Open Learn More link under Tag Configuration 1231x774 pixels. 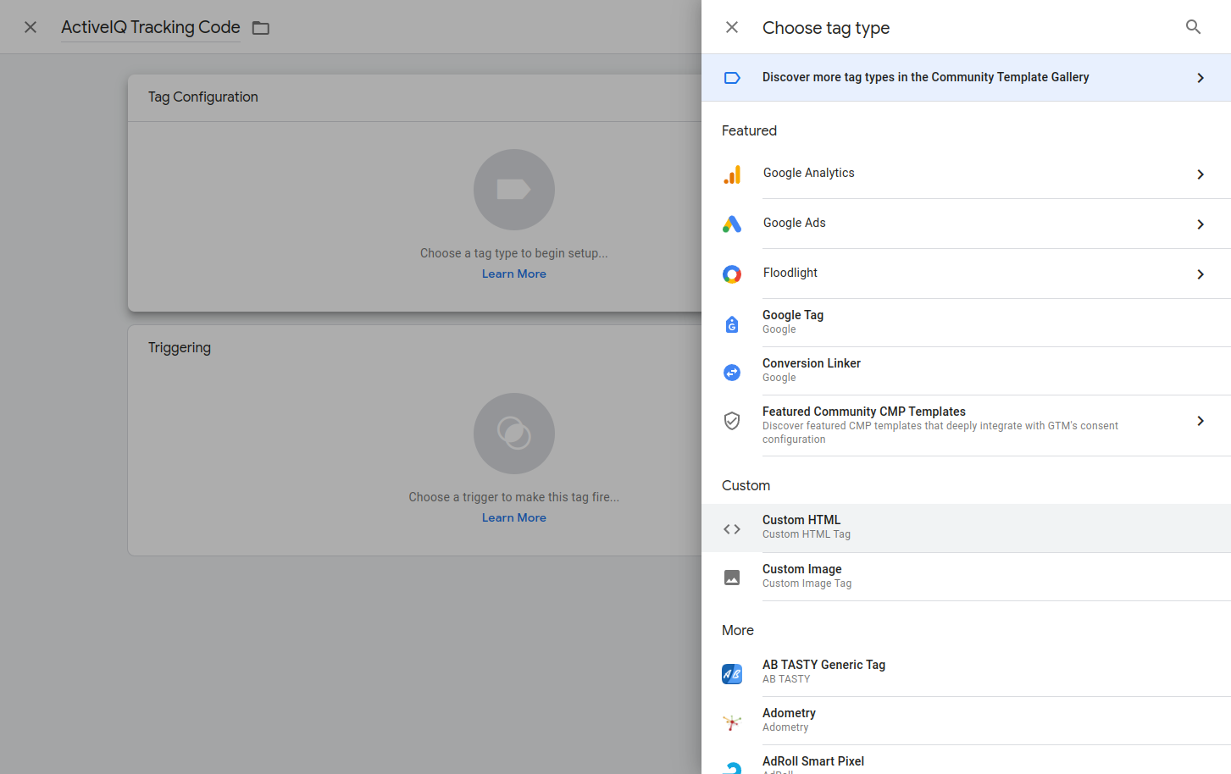tap(514, 274)
